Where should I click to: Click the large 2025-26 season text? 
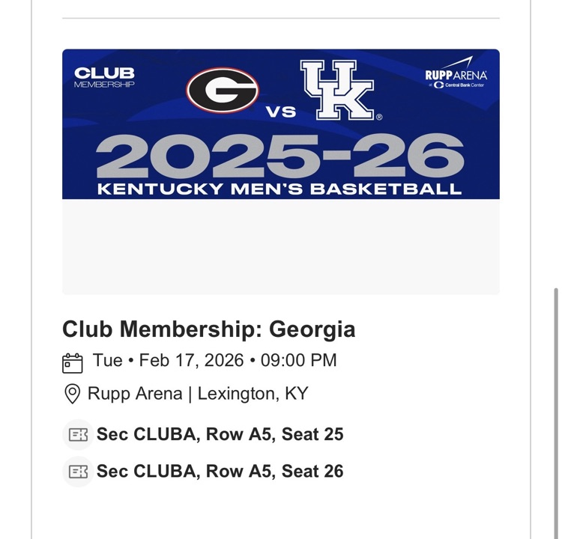280,156
